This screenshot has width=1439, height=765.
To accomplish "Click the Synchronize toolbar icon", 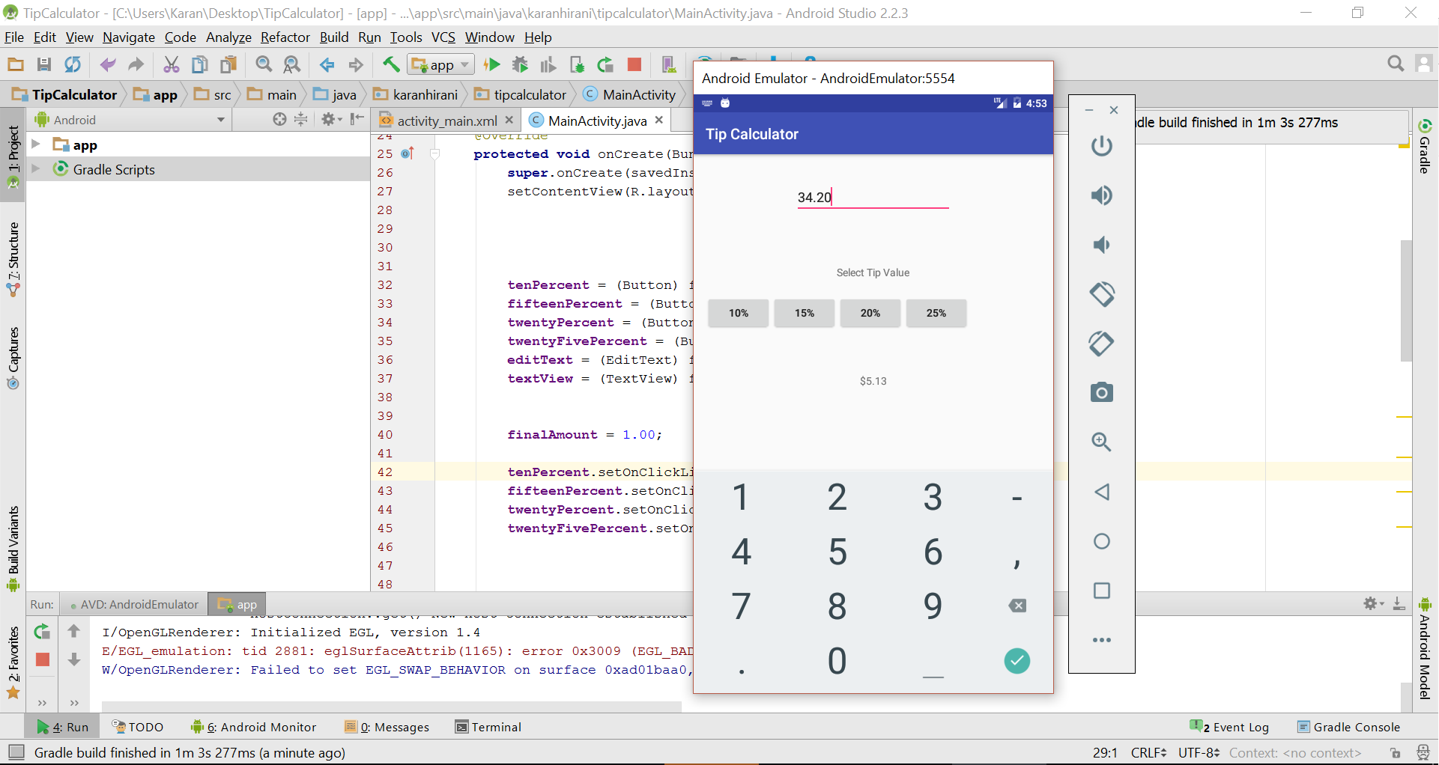I will 73,65.
